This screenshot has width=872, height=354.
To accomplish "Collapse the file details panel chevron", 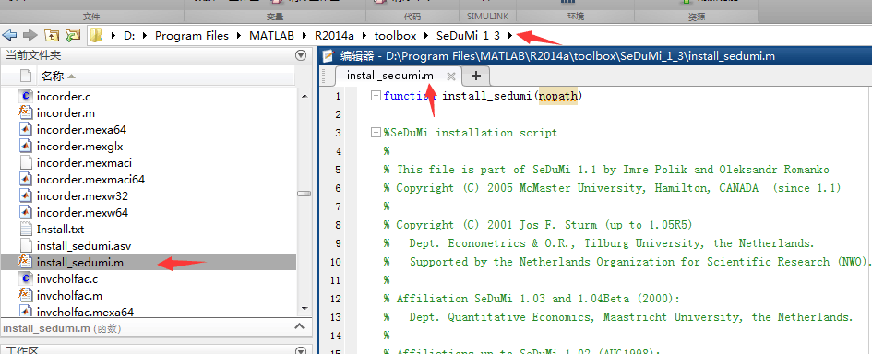I will [x=299, y=326].
